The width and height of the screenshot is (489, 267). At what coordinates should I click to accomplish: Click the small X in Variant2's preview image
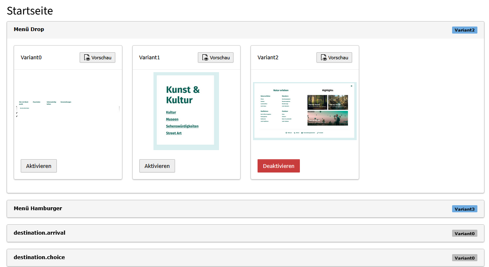point(351,86)
